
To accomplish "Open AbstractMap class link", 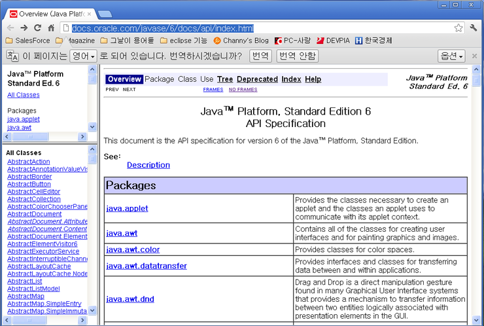I will [26, 296].
